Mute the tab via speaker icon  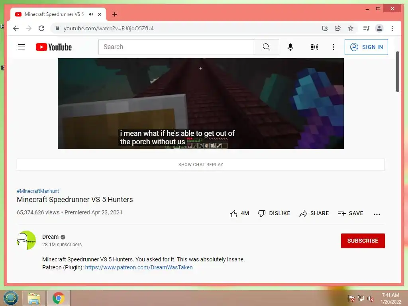pyautogui.click(x=91, y=14)
